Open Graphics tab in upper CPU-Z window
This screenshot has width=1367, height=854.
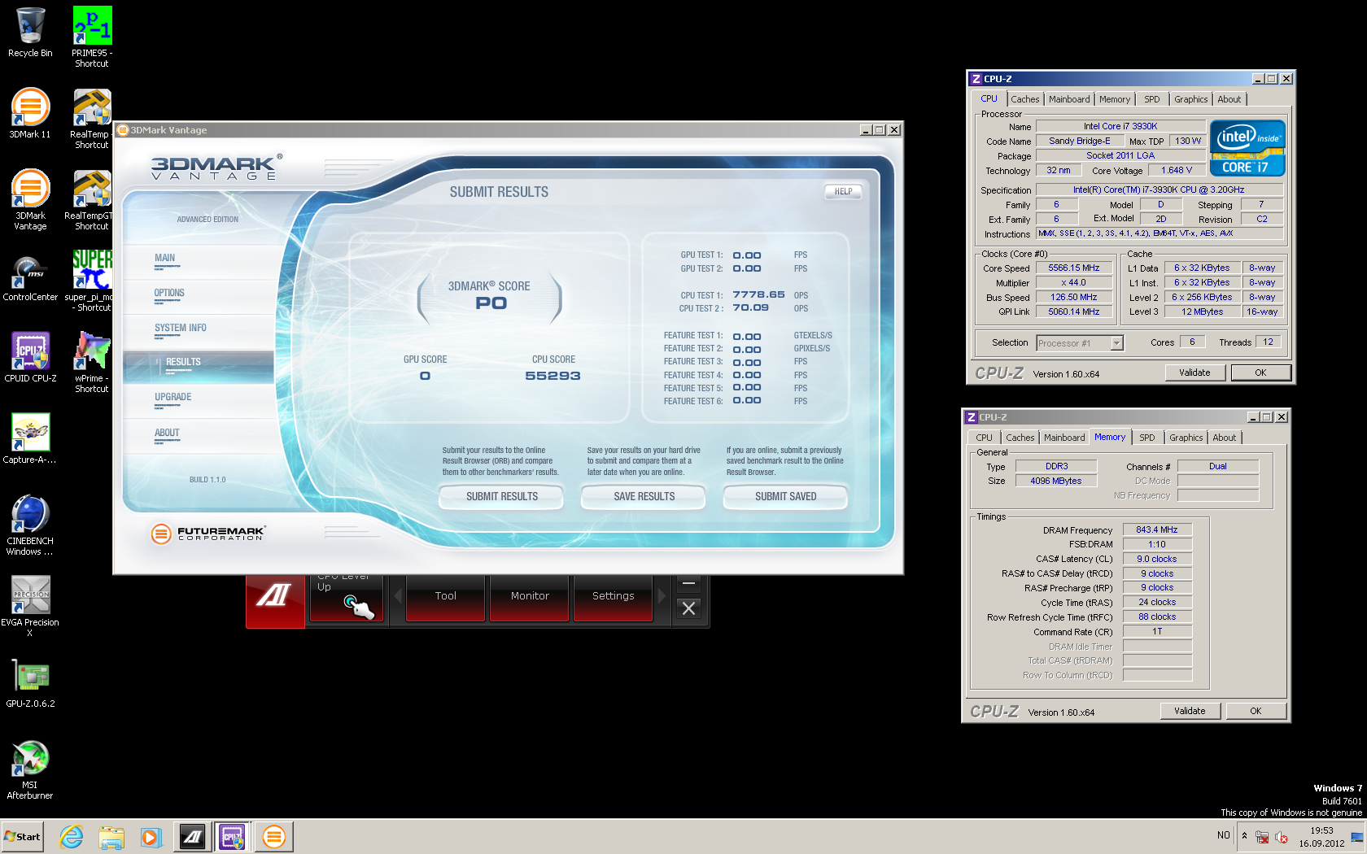coord(1191,99)
